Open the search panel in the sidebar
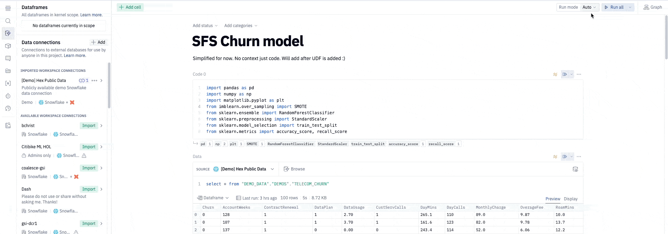 coord(8,21)
